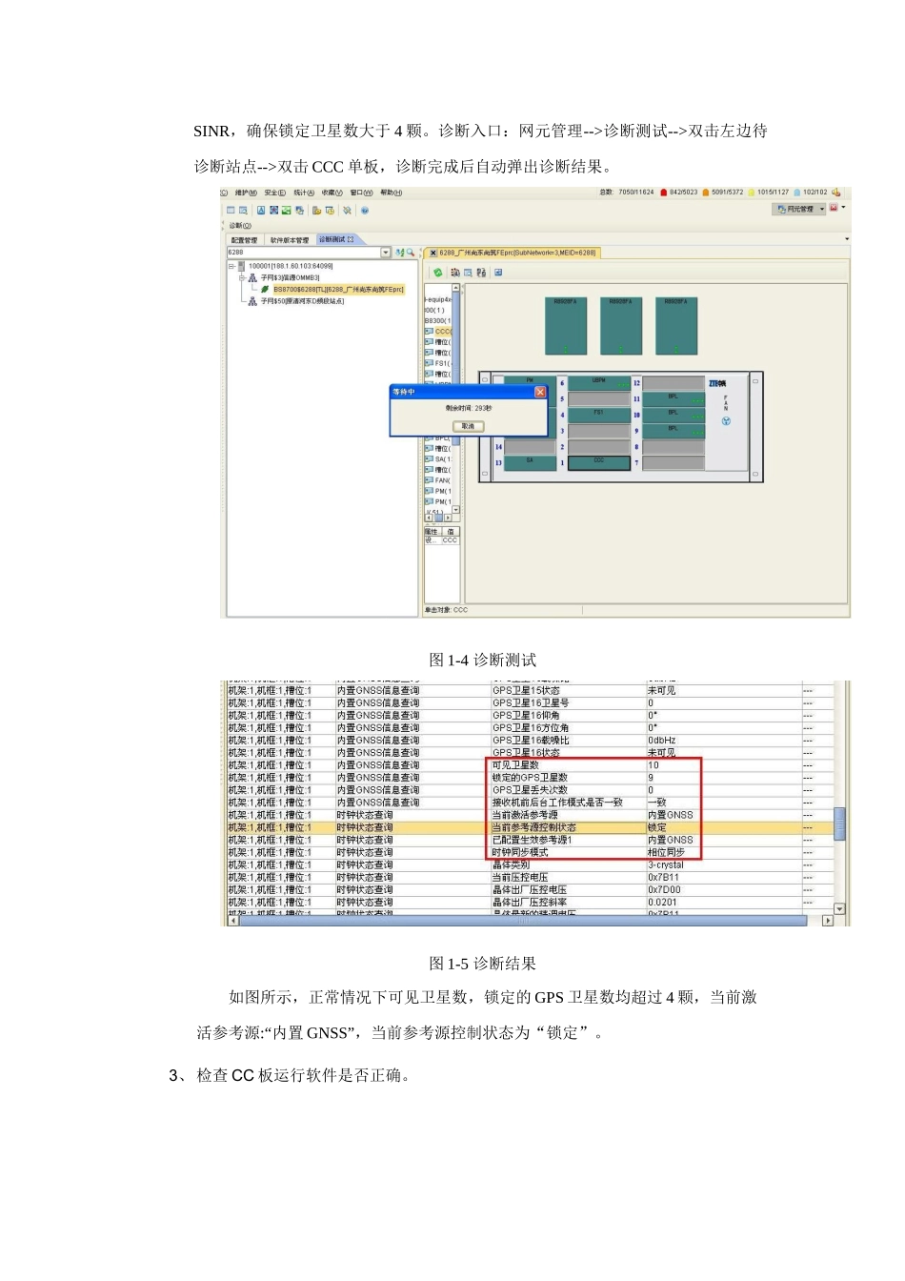Select the BS8700$6288 base station tree node
The height and width of the screenshot is (1281, 905).
338,289
